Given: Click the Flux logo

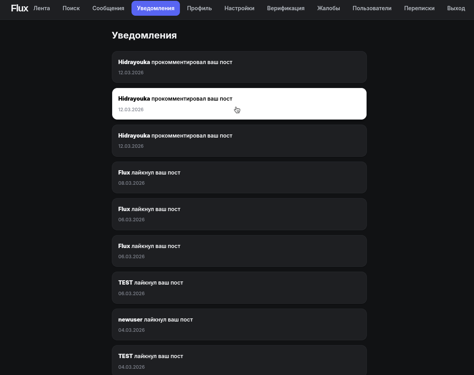Looking at the screenshot, I should pos(19,8).
